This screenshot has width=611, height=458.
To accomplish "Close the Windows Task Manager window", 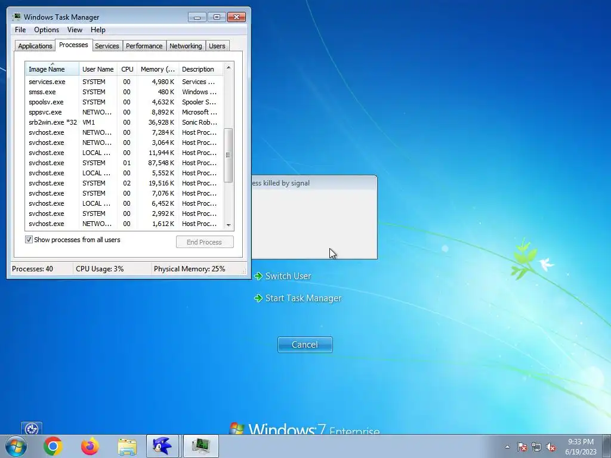I will (x=236, y=17).
